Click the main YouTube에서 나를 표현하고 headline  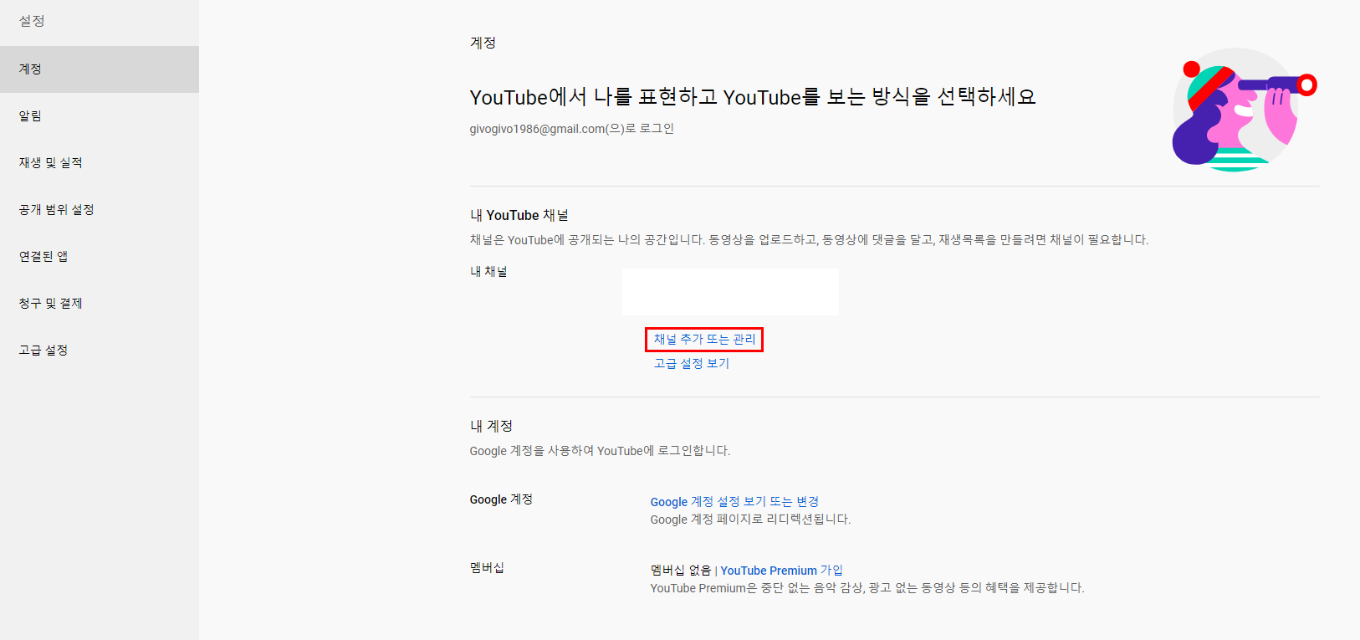753,97
